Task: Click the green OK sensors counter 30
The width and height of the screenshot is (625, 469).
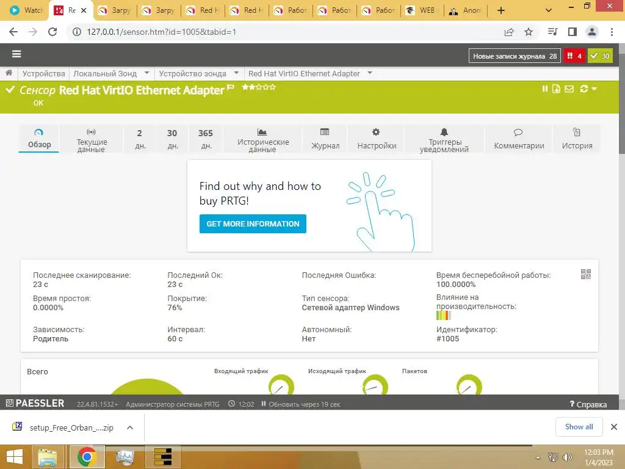Action: pyautogui.click(x=601, y=56)
